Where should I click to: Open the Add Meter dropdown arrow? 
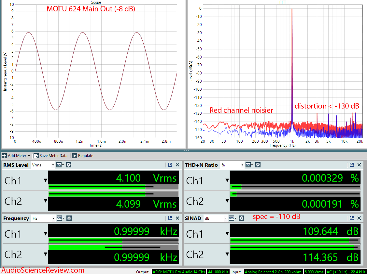[x=29, y=156]
